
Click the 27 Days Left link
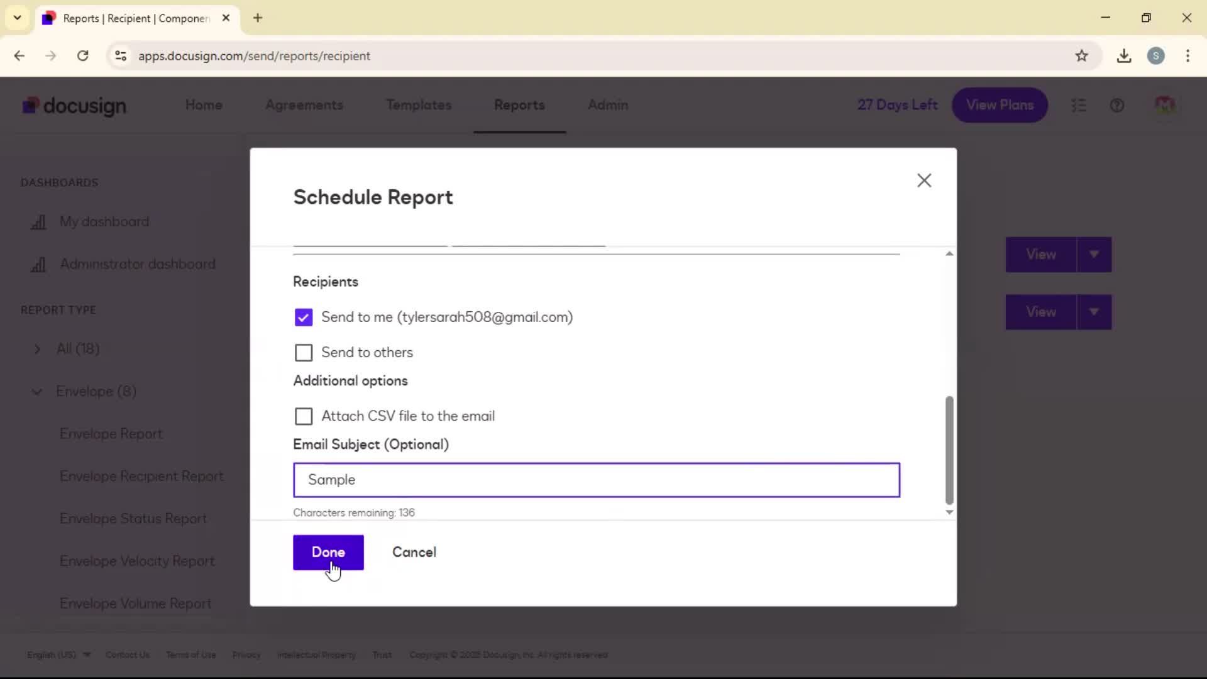pos(897,105)
